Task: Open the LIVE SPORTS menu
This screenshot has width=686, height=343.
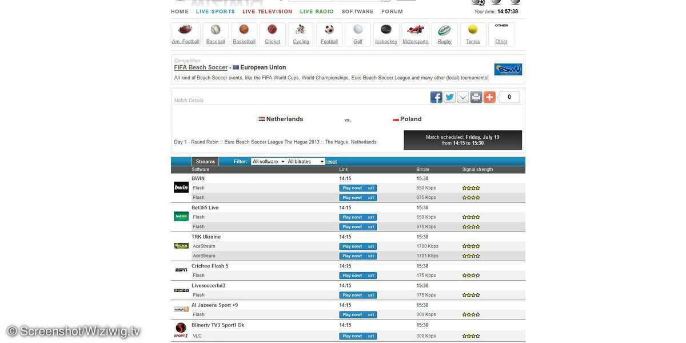Action: click(x=216, y=11)
